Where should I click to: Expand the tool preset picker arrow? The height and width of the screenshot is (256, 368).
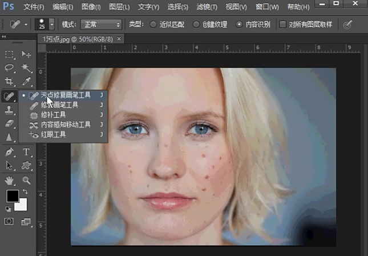(x=26, y=25)
